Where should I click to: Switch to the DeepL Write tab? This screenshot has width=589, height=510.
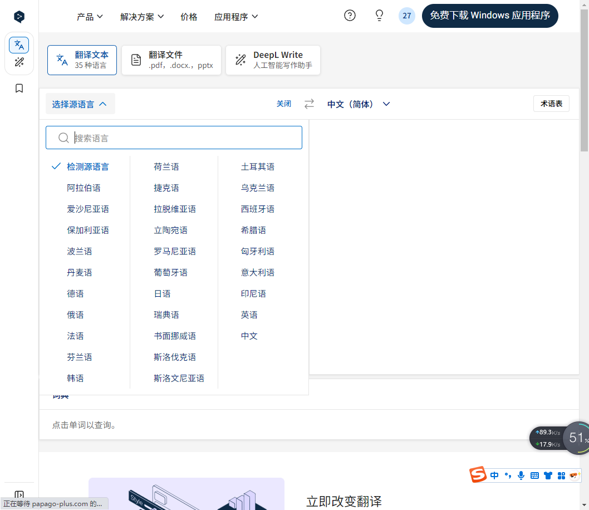273,60
